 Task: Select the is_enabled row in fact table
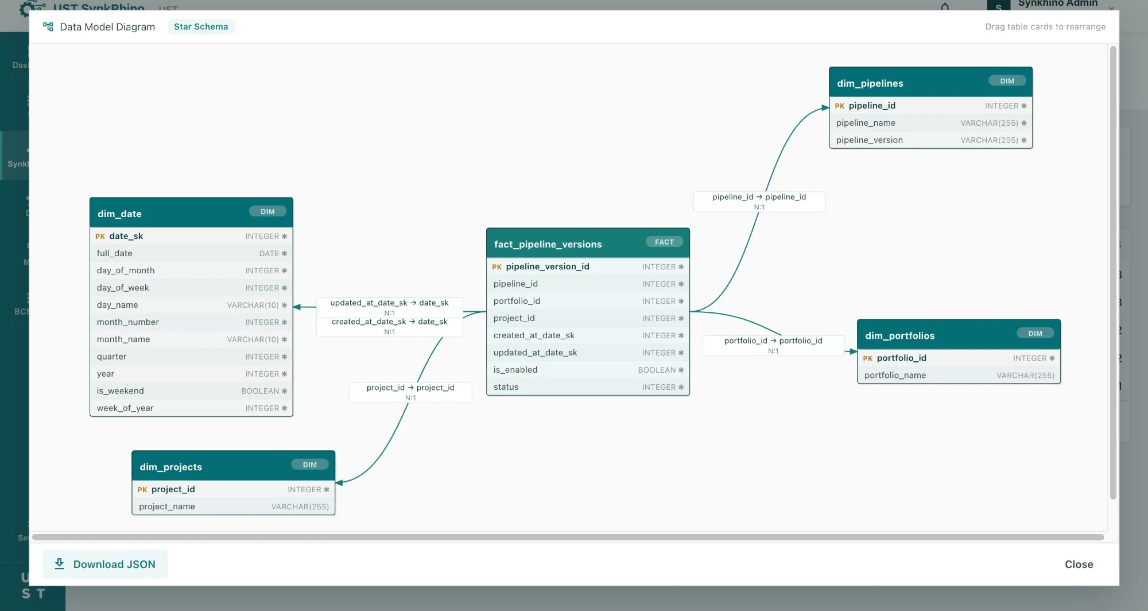pos(588,370)
